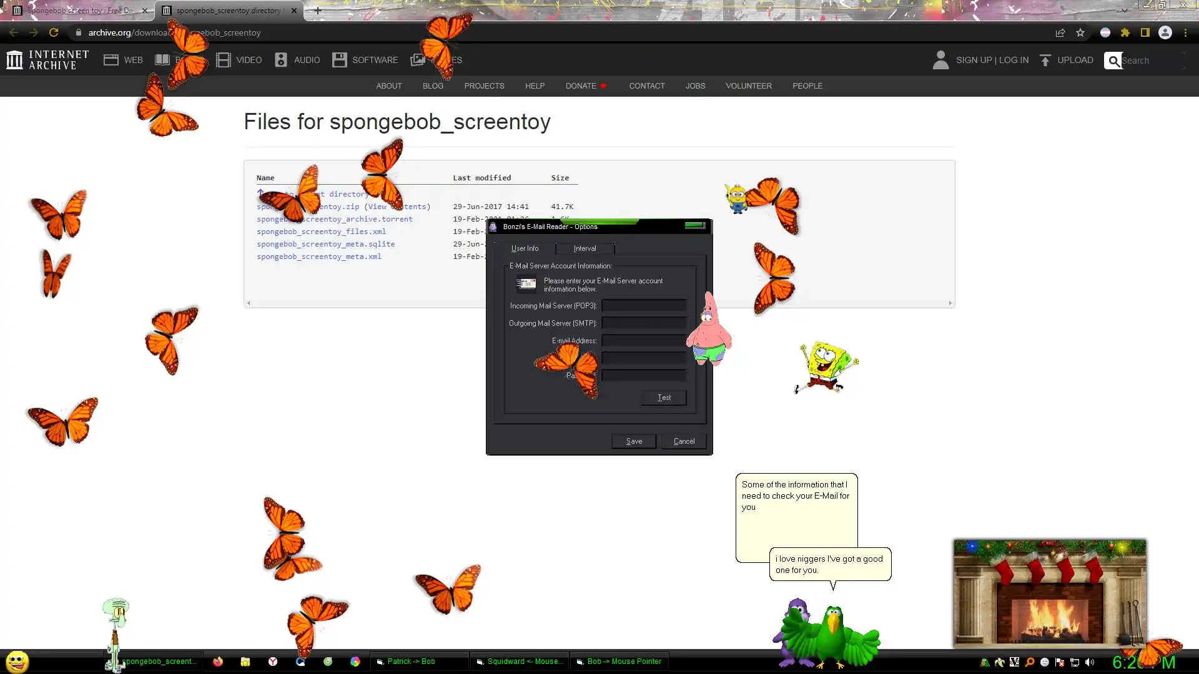The image size is (1199, 674).
Task: Open the DONATE menu item
Action: [x=581, y=86]
